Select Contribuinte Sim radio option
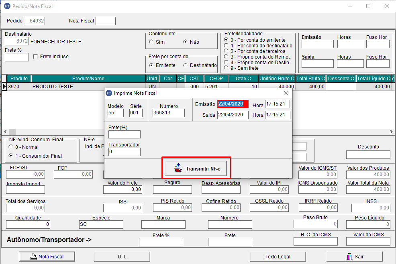The image size is (396, 264). pyautogui.click(x=151, y=42)
